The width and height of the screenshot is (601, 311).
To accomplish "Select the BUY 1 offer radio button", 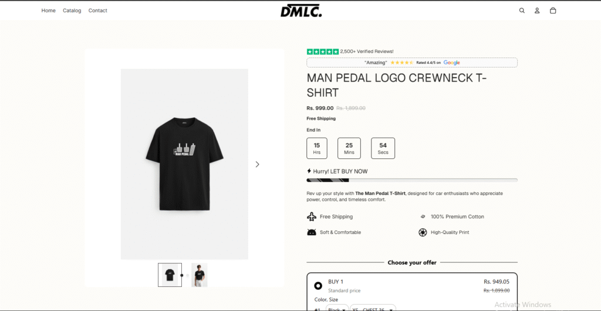I will [318, 286].
